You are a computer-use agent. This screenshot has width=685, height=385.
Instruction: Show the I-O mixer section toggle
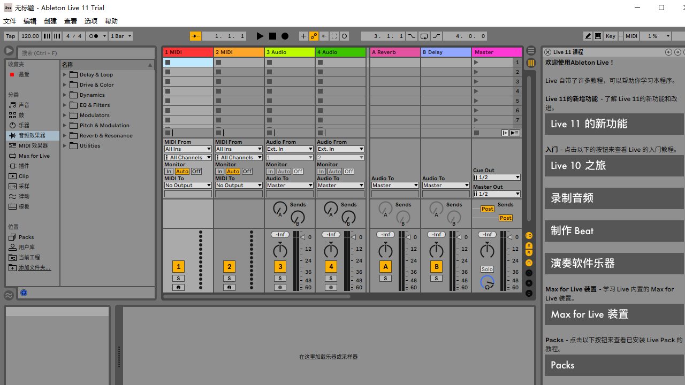pos(529,235)
